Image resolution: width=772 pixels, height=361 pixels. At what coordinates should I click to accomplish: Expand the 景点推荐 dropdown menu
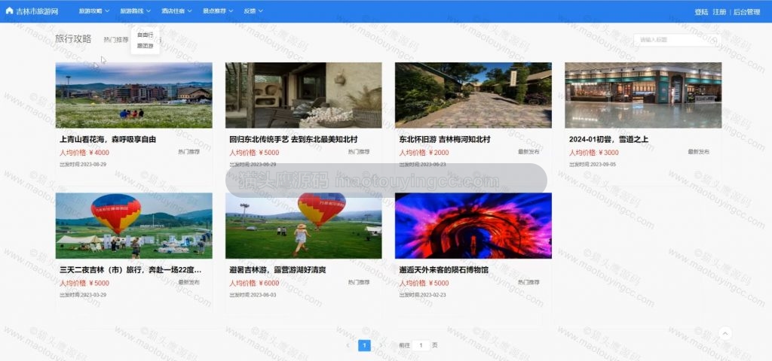click(x=218, y=11)
